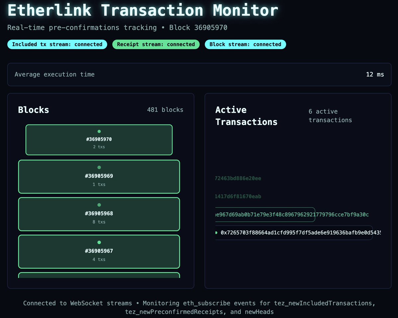
Task: Click the Blocks panel heading
Action: pos(34,110)
